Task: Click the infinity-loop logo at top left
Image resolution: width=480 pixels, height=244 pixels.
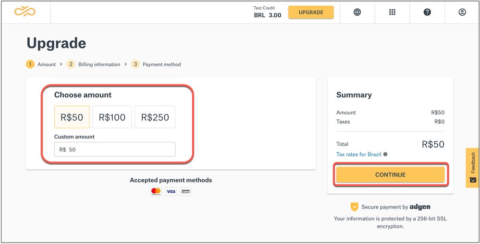Action: (25, 12)
